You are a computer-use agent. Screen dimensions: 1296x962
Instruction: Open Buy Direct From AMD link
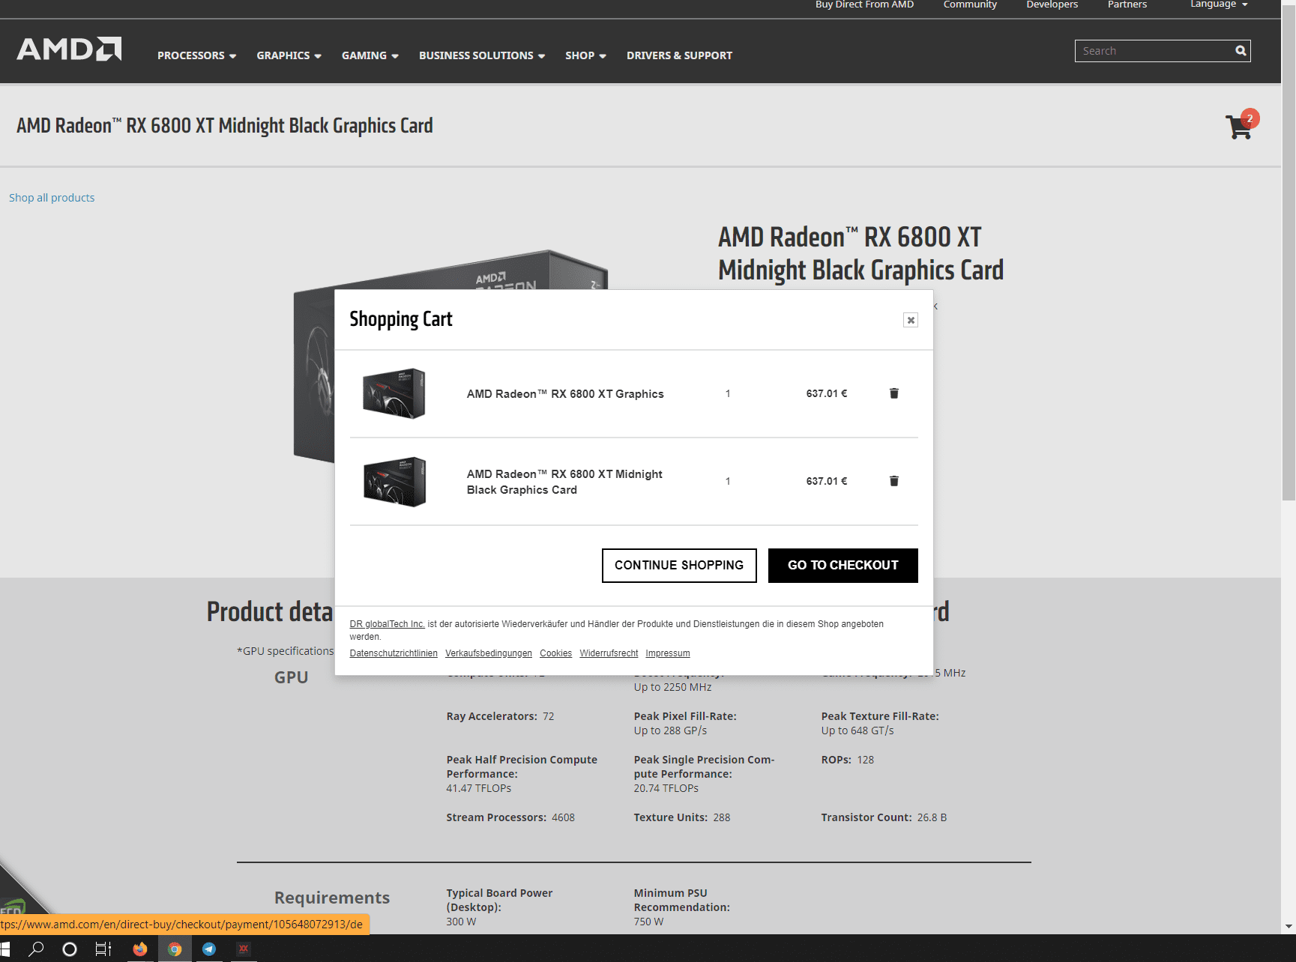coord(864,4)
